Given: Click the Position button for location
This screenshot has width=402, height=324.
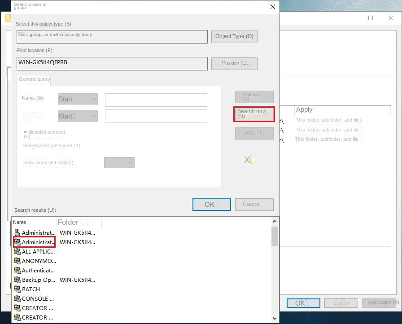Looking at the screenshot, I should click(x=234, y=63).
